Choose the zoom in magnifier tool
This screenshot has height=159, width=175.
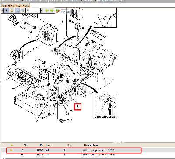(x=17, y=11)
